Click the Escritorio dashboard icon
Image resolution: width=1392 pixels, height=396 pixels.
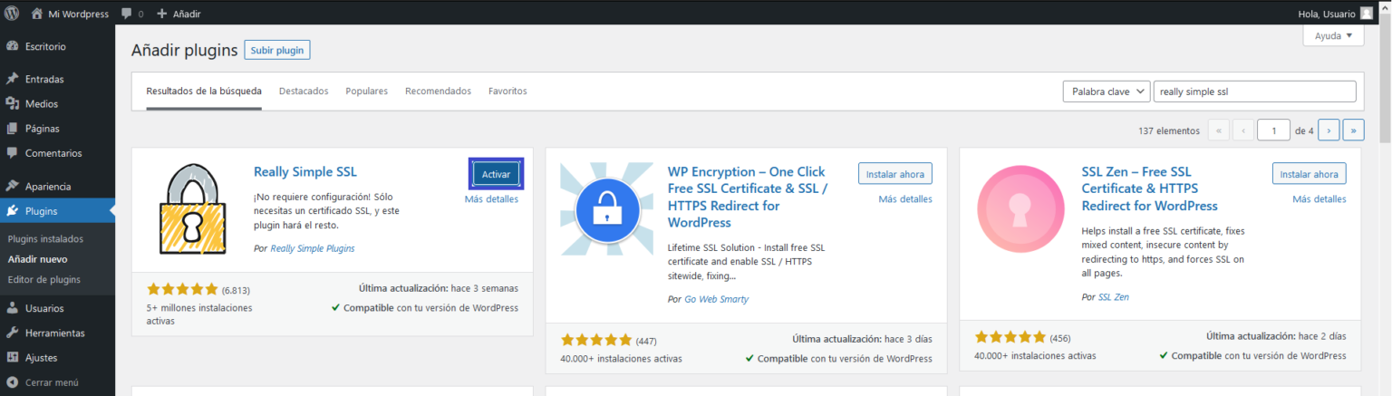(13, 46)
